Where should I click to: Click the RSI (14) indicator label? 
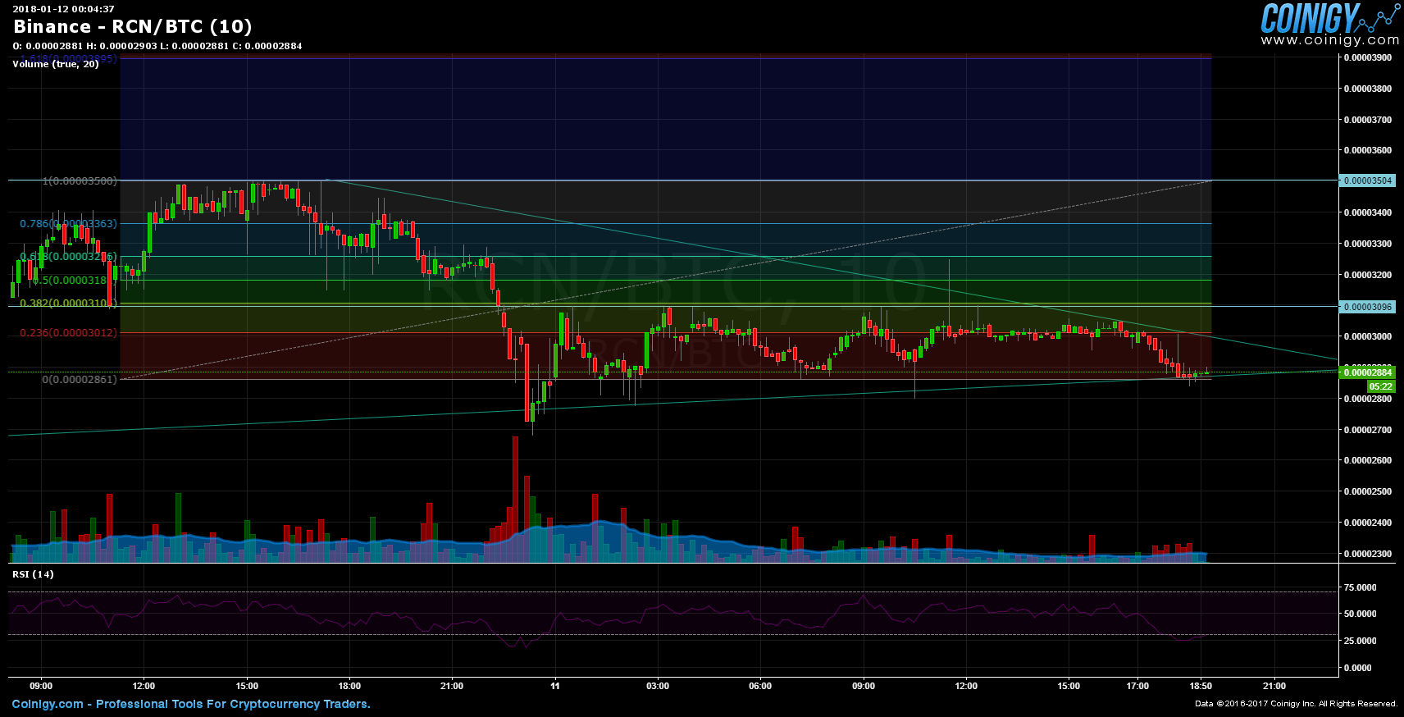coord(33,574)
